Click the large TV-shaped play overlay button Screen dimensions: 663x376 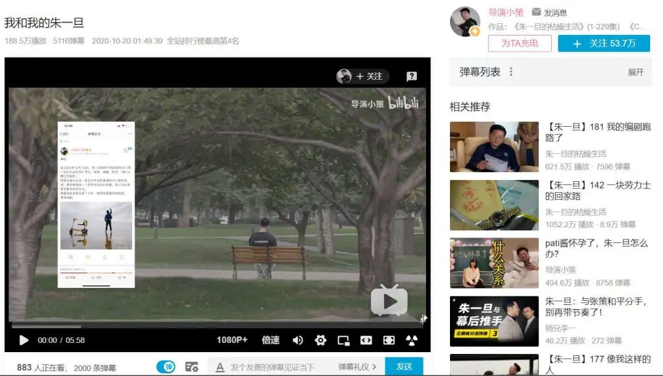(389, 300)
